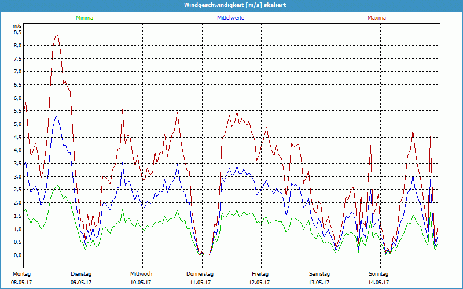Viewport: 463px width, 289px height.
Task: Click the Montag day label
Action: point(21,274)
